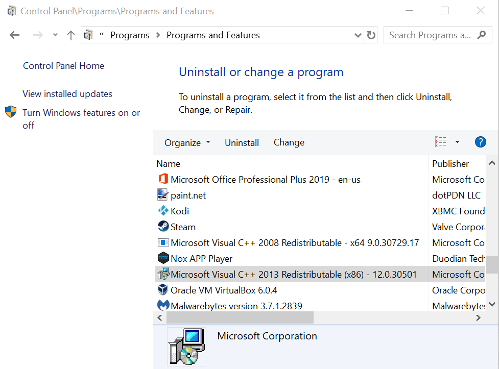This screenshot has width=499, height=369.
Task: Open the recent locations dropdown arrow
Action: (x=55, y=35)
